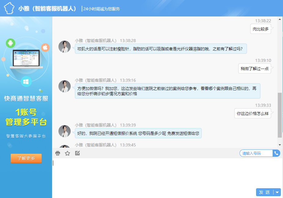
Task: Open the message editing icon
Action: coord(77,153)
